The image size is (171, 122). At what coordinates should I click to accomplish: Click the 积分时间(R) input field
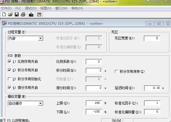pos(94,70)
